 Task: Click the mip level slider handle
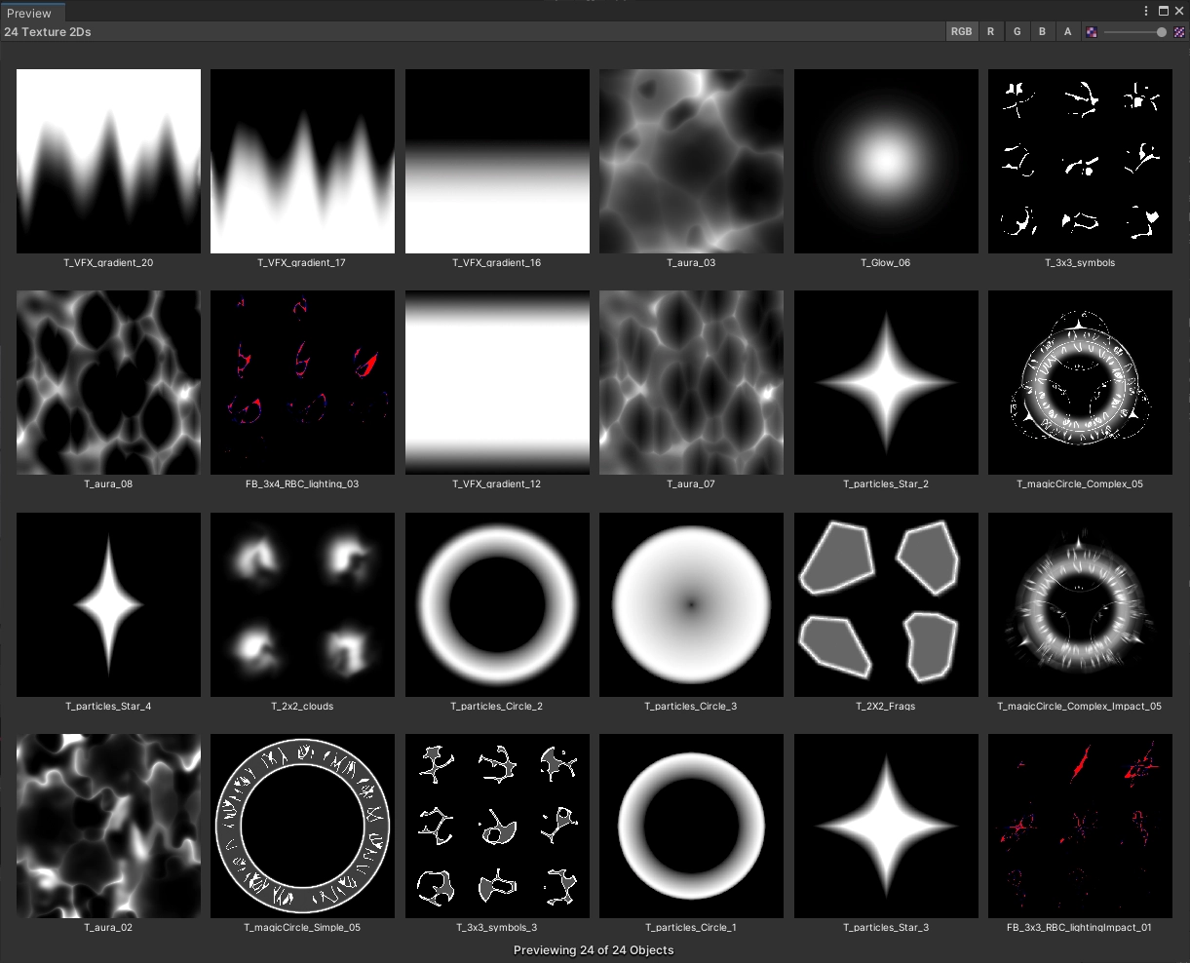pyautogui.click(x=1161, y=32)
